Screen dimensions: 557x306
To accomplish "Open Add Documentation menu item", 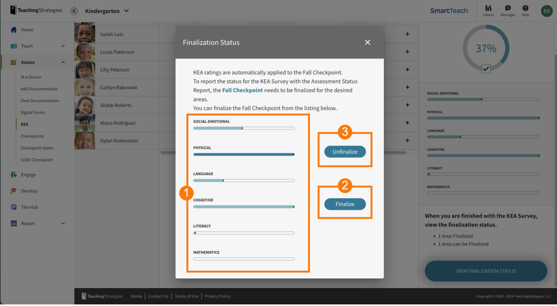I will click(39, 89).
